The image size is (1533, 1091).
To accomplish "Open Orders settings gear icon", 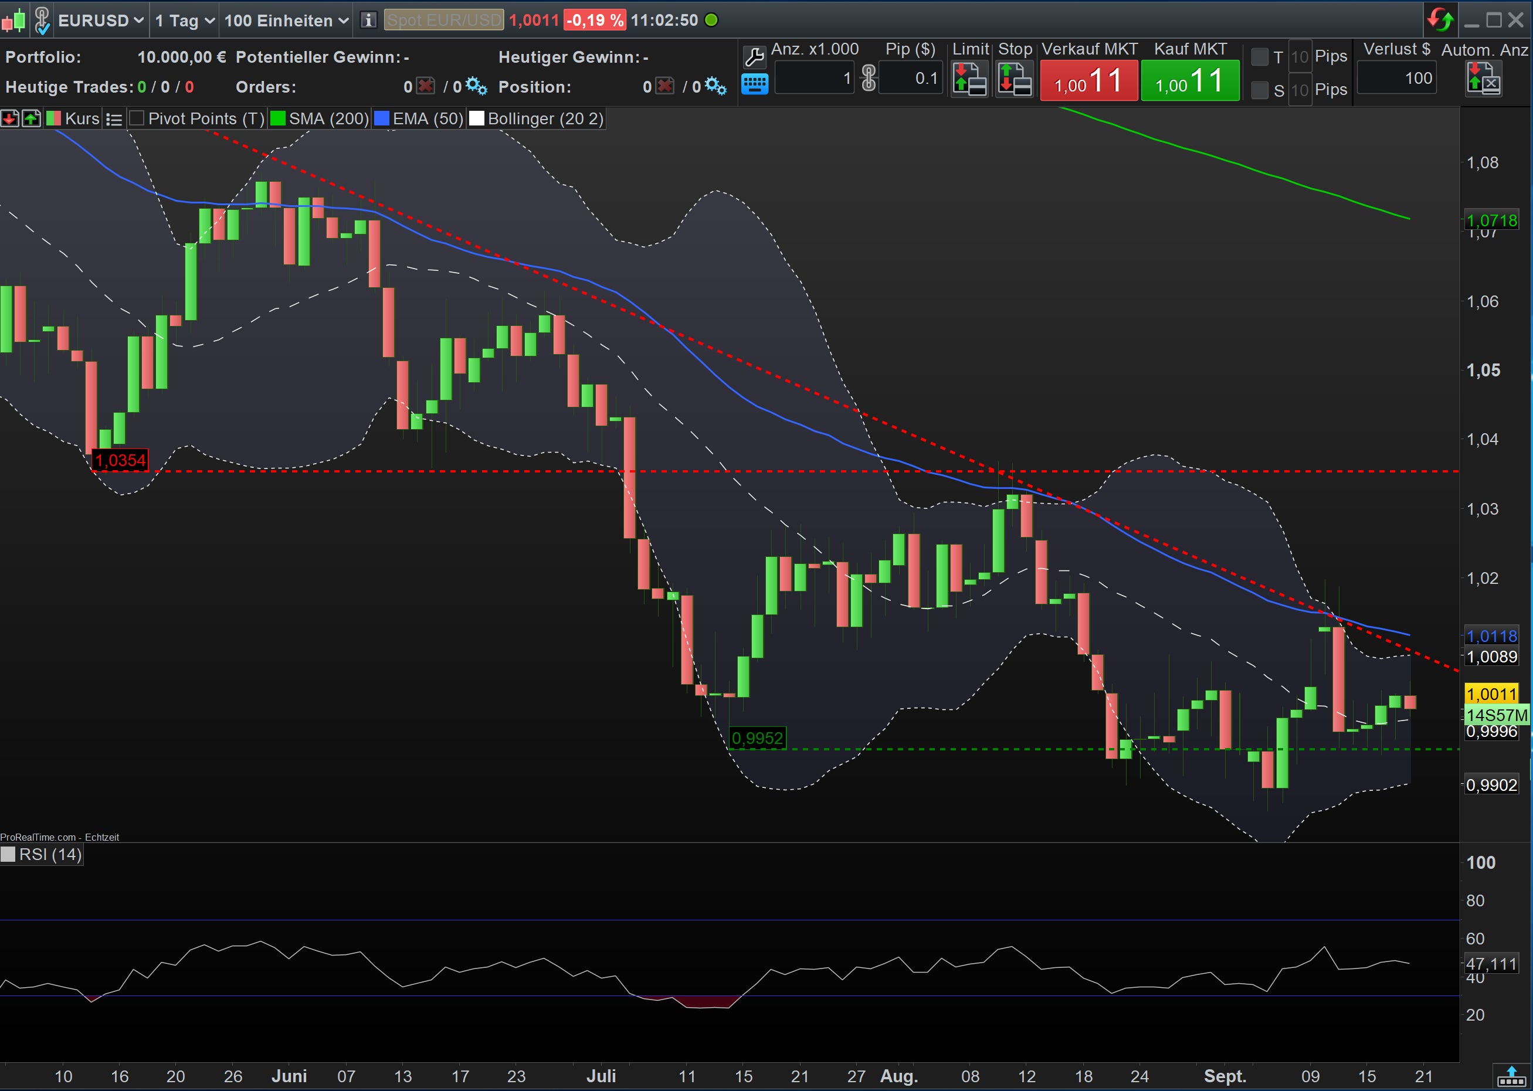I will pos(476,86).
